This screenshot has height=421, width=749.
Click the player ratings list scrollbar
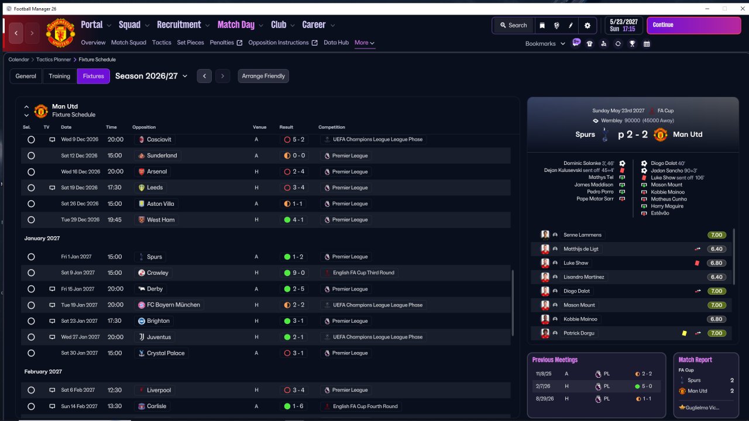pos(734,256)
